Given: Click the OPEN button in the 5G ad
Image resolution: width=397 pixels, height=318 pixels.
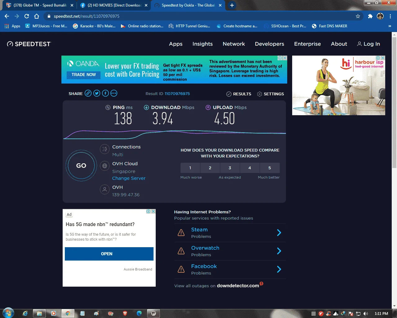Looking at the screenshot, I should pyautogui.click(x=109, y=254).
